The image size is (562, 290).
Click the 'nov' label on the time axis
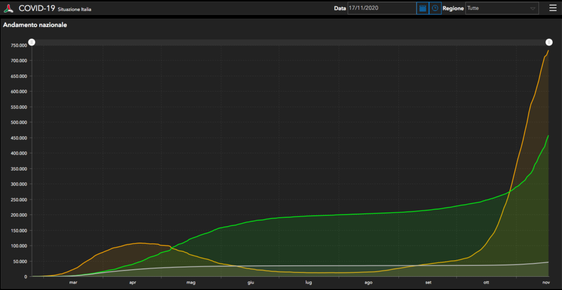(546, 283)
